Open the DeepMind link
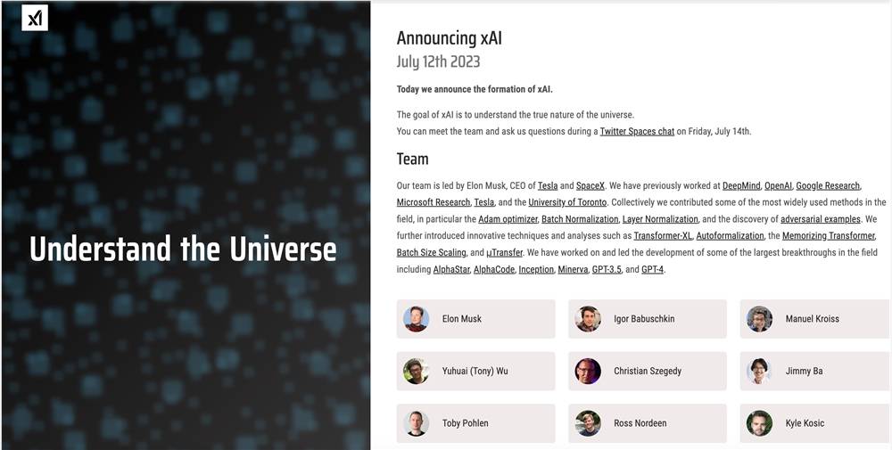 point(741,185)
